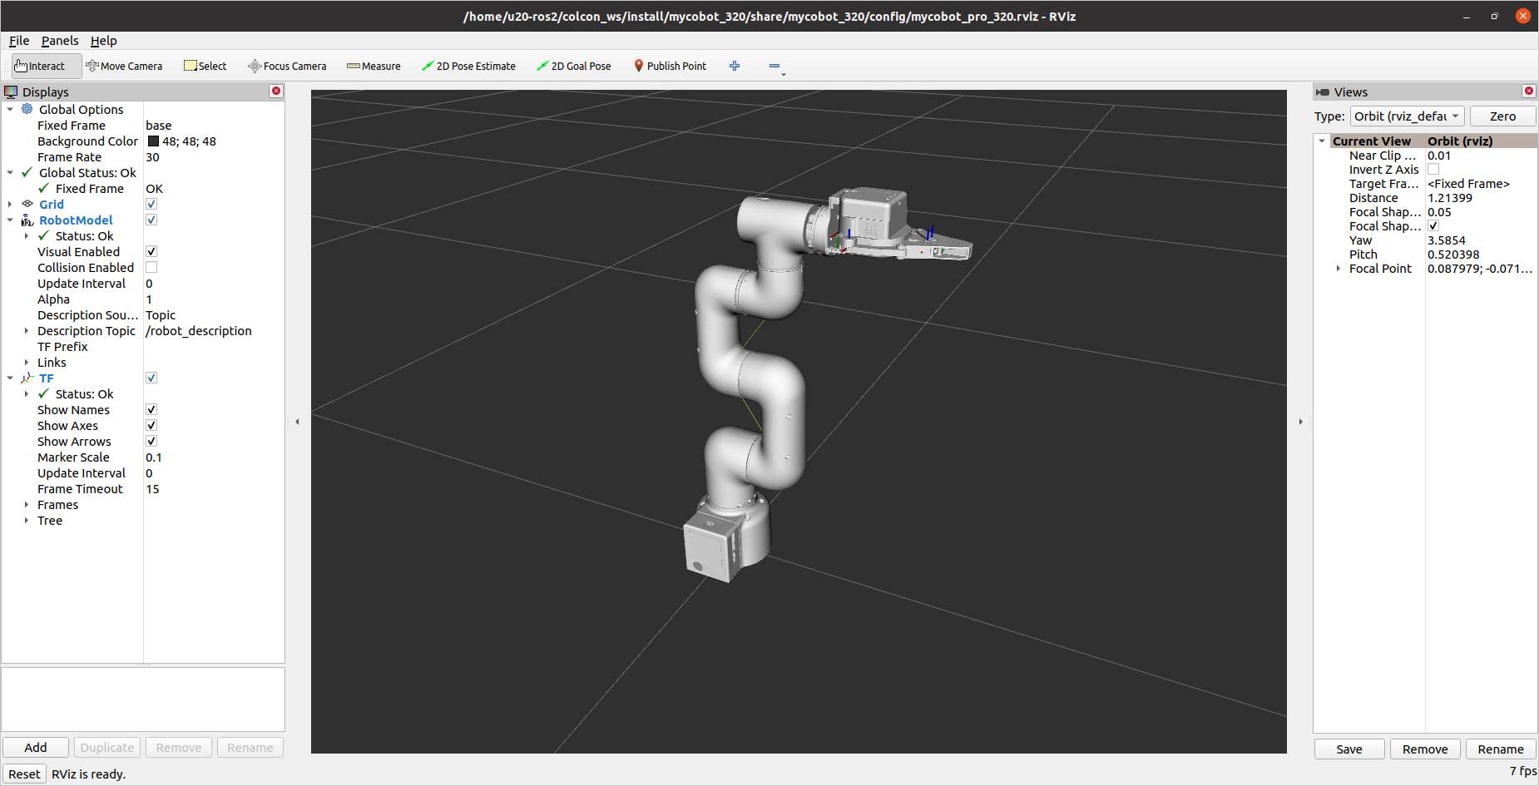Uncheck Show Names under TF
This screenshot has height=786, width=1539.
(x=151, y=410)
